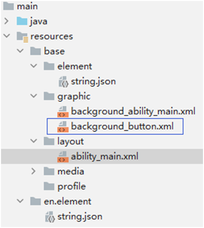
Task: Click the profile folder icon
Action: click(49, 186)
